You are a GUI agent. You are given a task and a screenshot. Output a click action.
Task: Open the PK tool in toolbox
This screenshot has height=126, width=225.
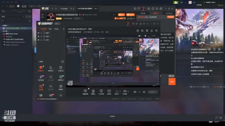tap(51, 95)
